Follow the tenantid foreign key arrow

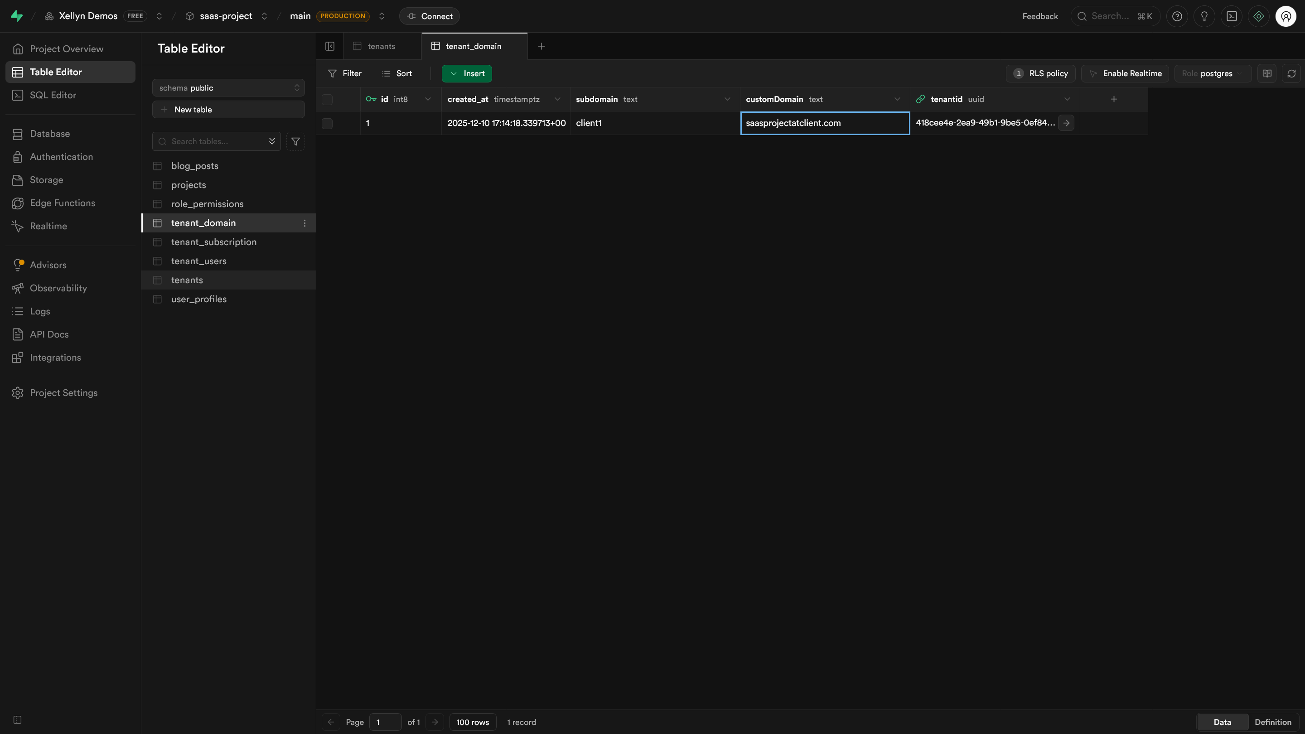click(1066, 123)
